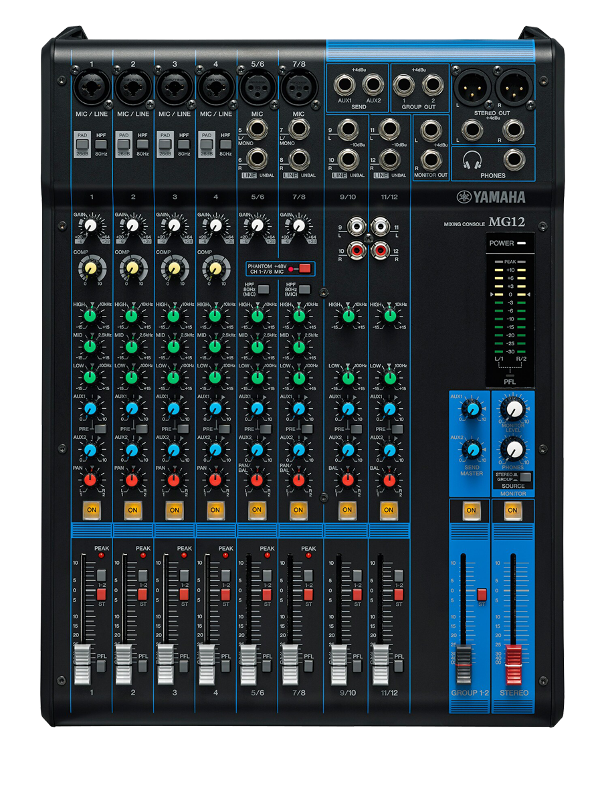The height and width of the screenshot is (803, 602).
Task: Click the channel 2 COMP knob
Action: (x=132, y=268)
